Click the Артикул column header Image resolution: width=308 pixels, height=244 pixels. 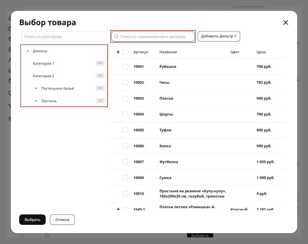click(x=141, y=52)
